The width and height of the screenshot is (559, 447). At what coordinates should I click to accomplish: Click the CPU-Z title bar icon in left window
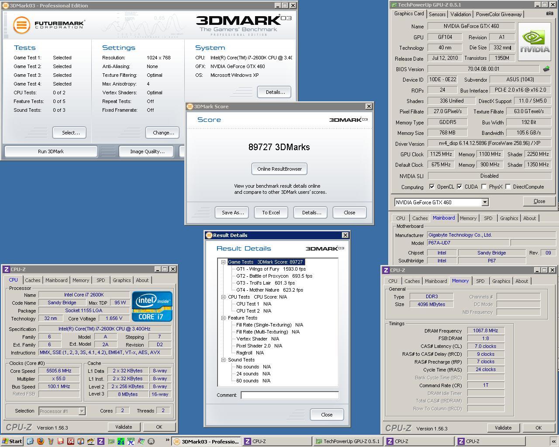(7, 269)
